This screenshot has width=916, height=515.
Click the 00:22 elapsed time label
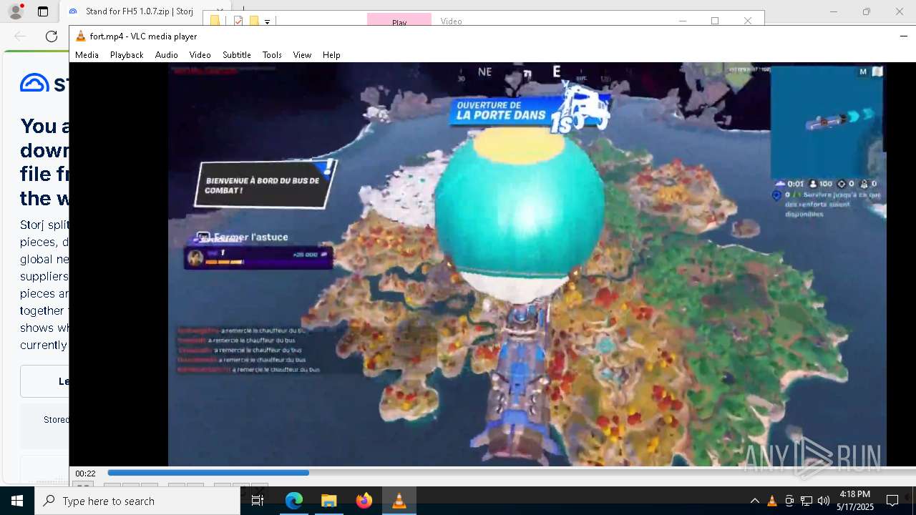(85, 474)
